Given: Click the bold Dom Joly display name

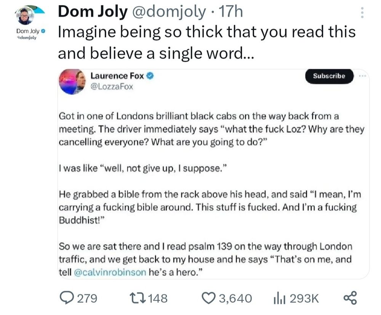Looking at the screenshot, I should (92, 13).
